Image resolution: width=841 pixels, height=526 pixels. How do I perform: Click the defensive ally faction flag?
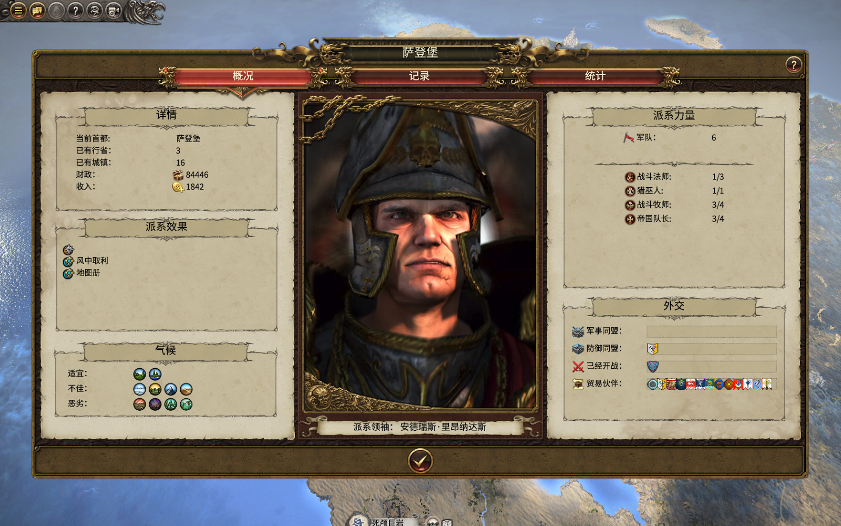click(653, 349)
